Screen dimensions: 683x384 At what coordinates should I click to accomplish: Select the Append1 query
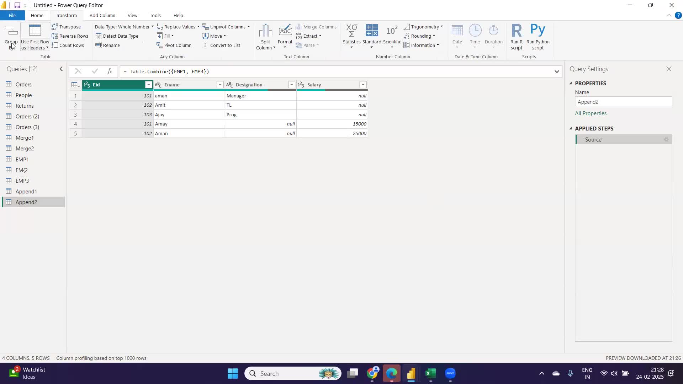click(x=33, y=191)
